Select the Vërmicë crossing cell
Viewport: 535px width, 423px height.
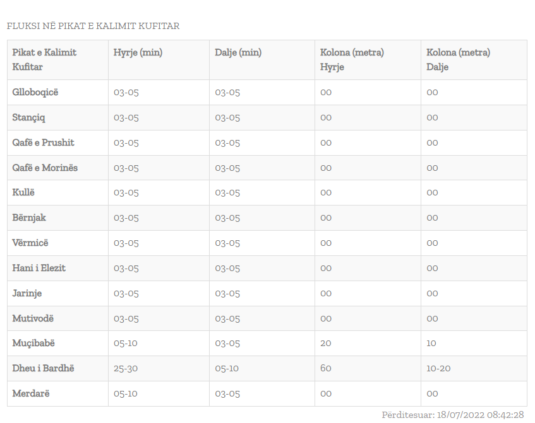30,243
